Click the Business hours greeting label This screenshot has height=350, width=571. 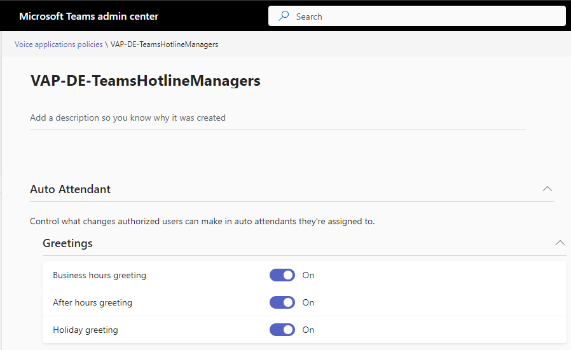99,275
